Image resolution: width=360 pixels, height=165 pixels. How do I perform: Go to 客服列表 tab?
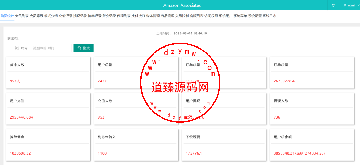point(197,16)
